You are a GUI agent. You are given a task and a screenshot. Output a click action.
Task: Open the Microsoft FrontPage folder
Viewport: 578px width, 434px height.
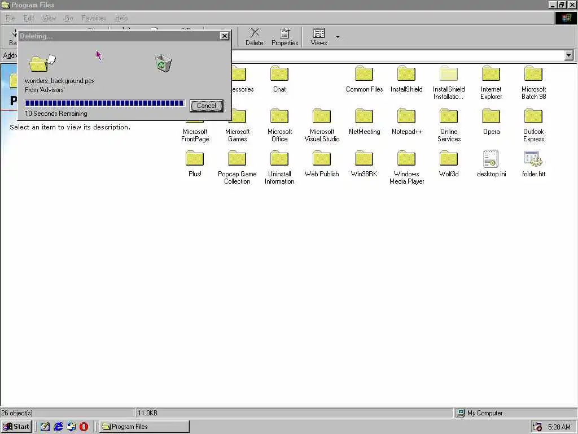(x=195, y=130)
